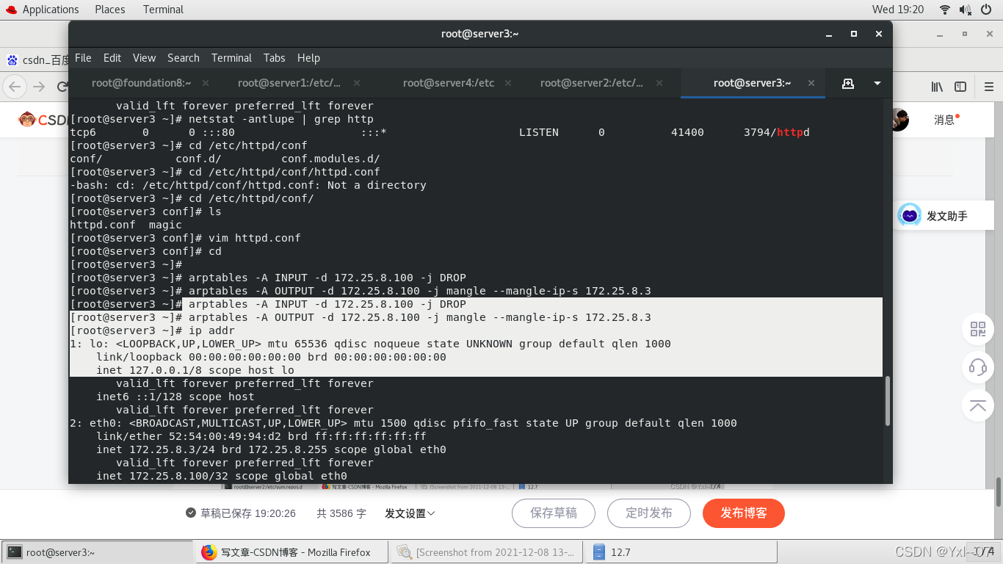This screenshot has height=564, width=1003.
Task: Click the new terminal tab icon
Action: 848,83
